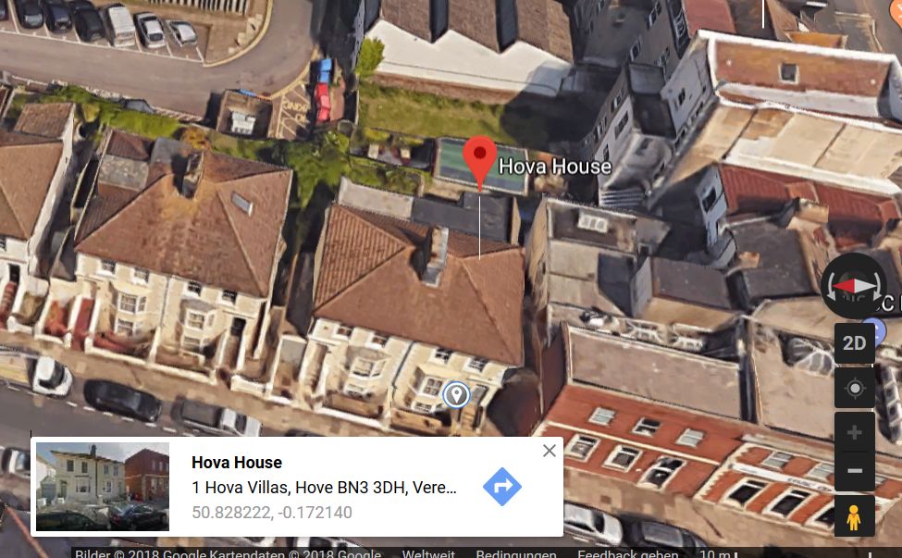Viewport: 902px width, 558px height.
Task: Click the Hova House label beside pin
Action: click(554, 167)
